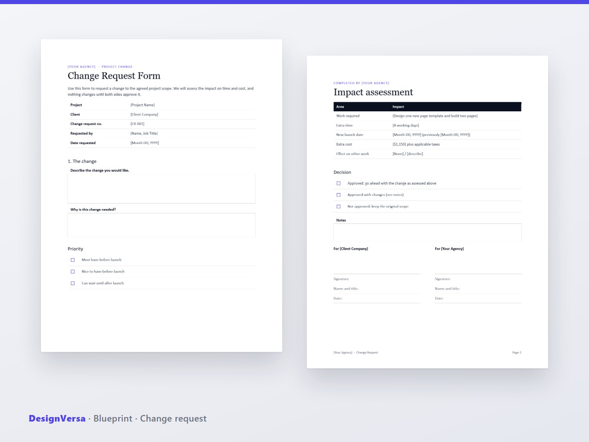Click the 'For [Client Company]' signature heading
Image resolution: width=589 pixels, height=442 pixels.
coord(351,249)
